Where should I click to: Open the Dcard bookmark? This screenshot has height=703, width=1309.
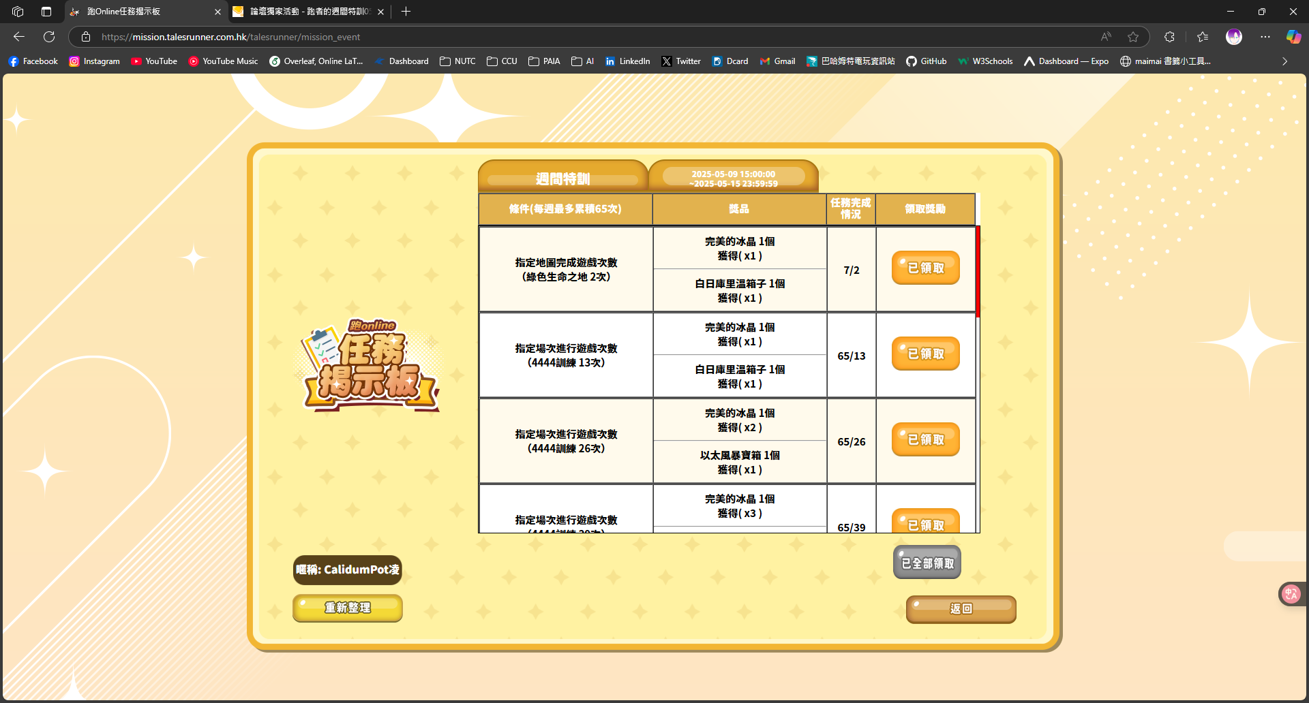click(730, 61)
